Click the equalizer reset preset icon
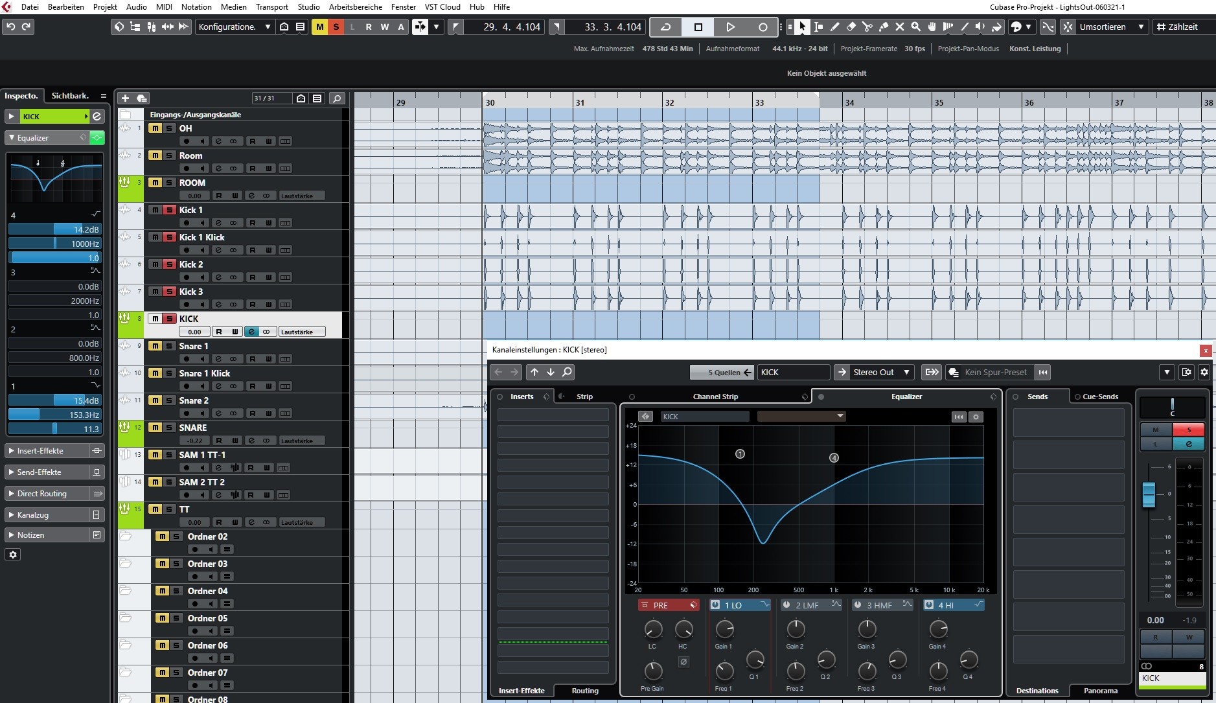The height and width of the screenshot is (703, 1216). (959, 417)
